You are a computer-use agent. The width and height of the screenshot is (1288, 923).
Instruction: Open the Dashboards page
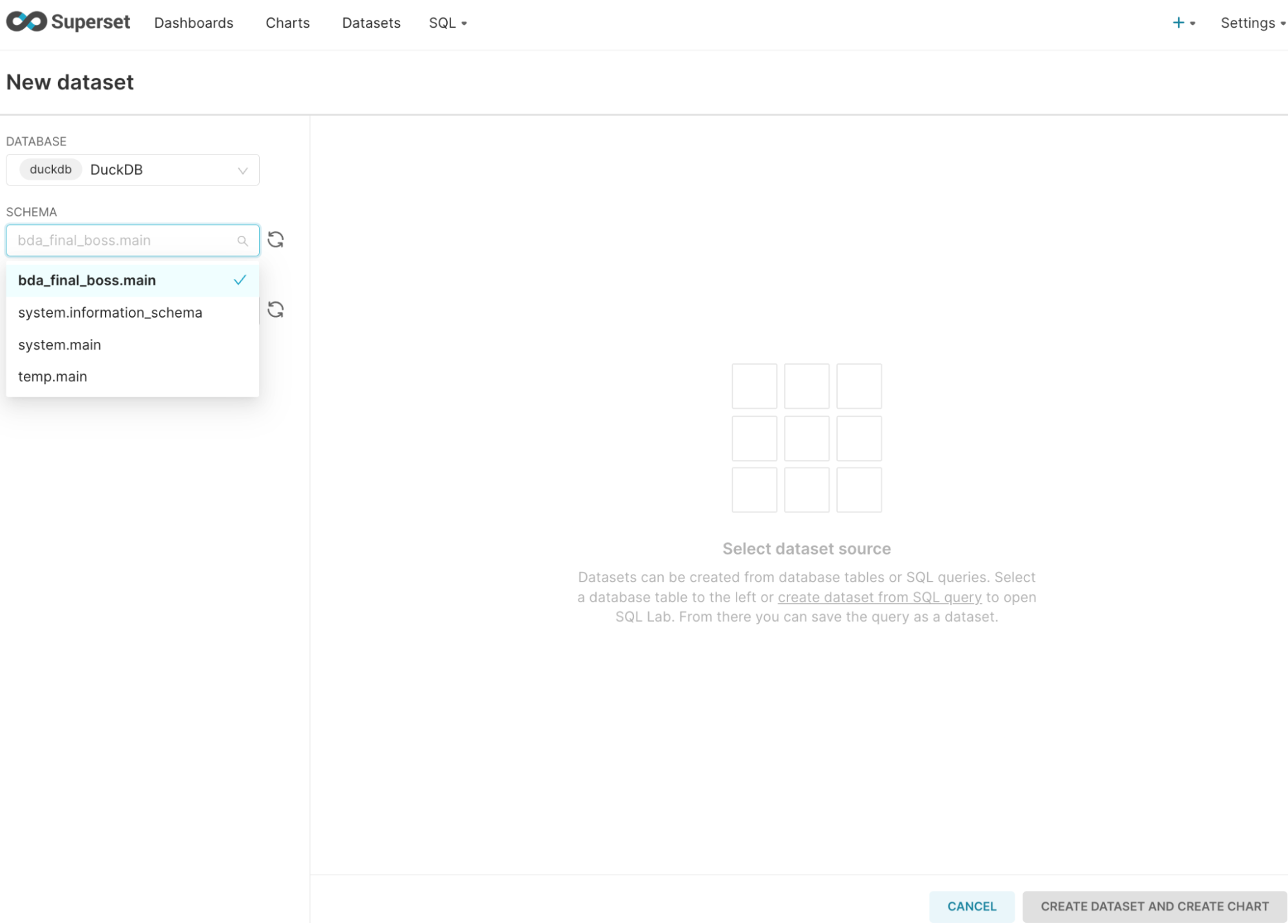click(193, 23)
